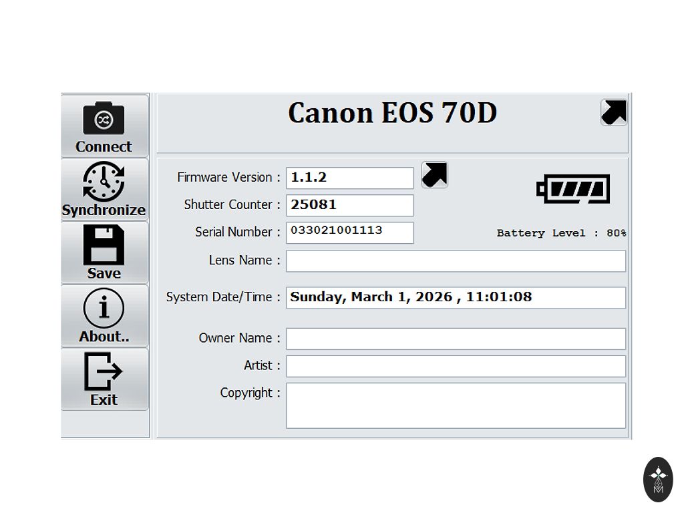This screenshot has width=684, height=513.
Task: Click the round logo in bottom-right corner
Action: pos(658,479)
